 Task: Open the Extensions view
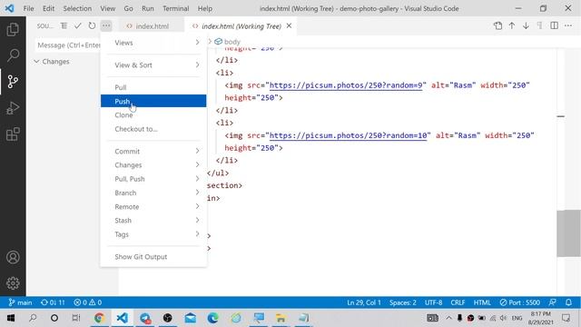click(x=13, y=134)
